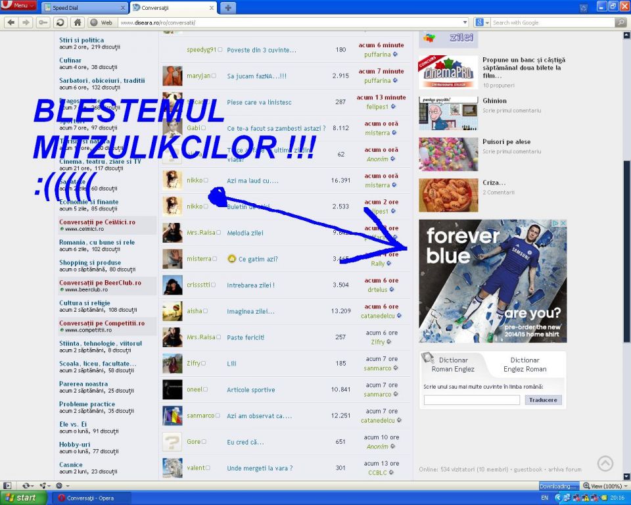Image resolution: width=631 pixels, height=505 pixels.
Task: Click the dictionary word input field
Action: point(471,400)
